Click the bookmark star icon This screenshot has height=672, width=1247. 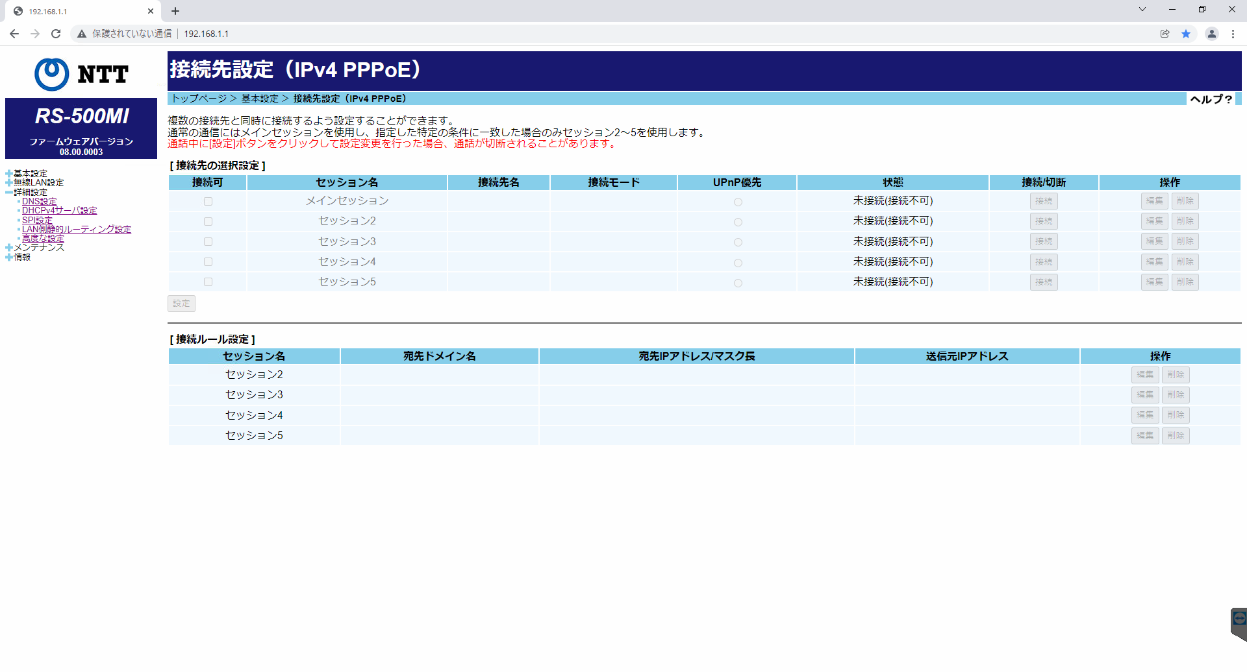pos(1186,34)
